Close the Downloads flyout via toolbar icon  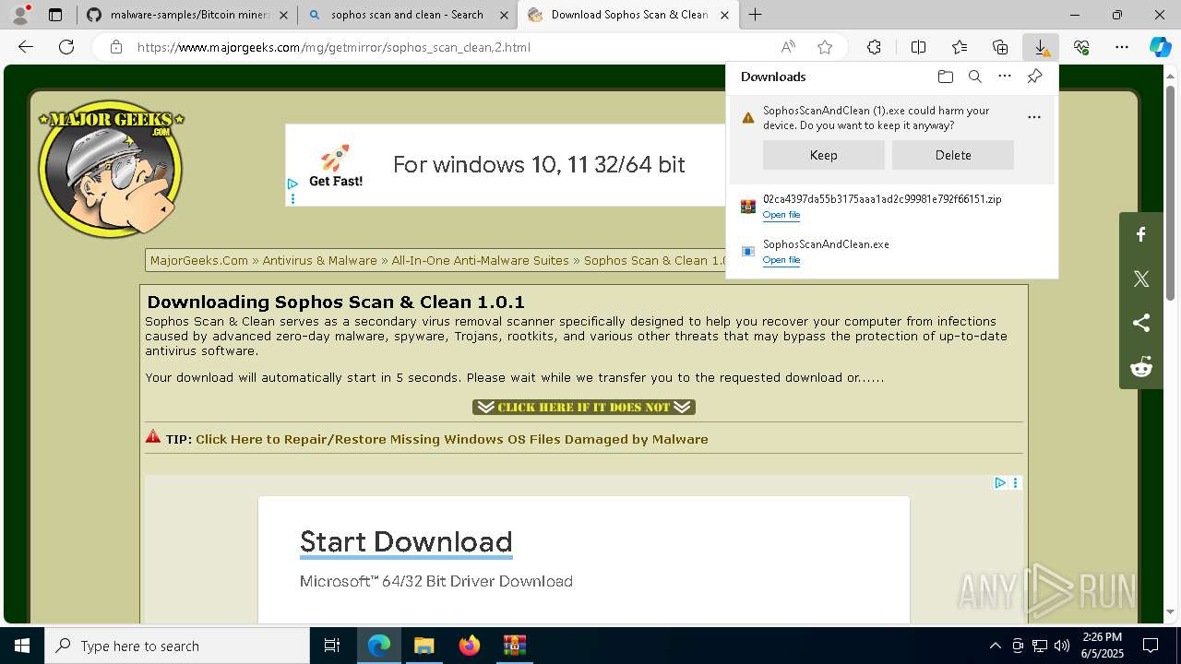click(x=1041, y=47)
